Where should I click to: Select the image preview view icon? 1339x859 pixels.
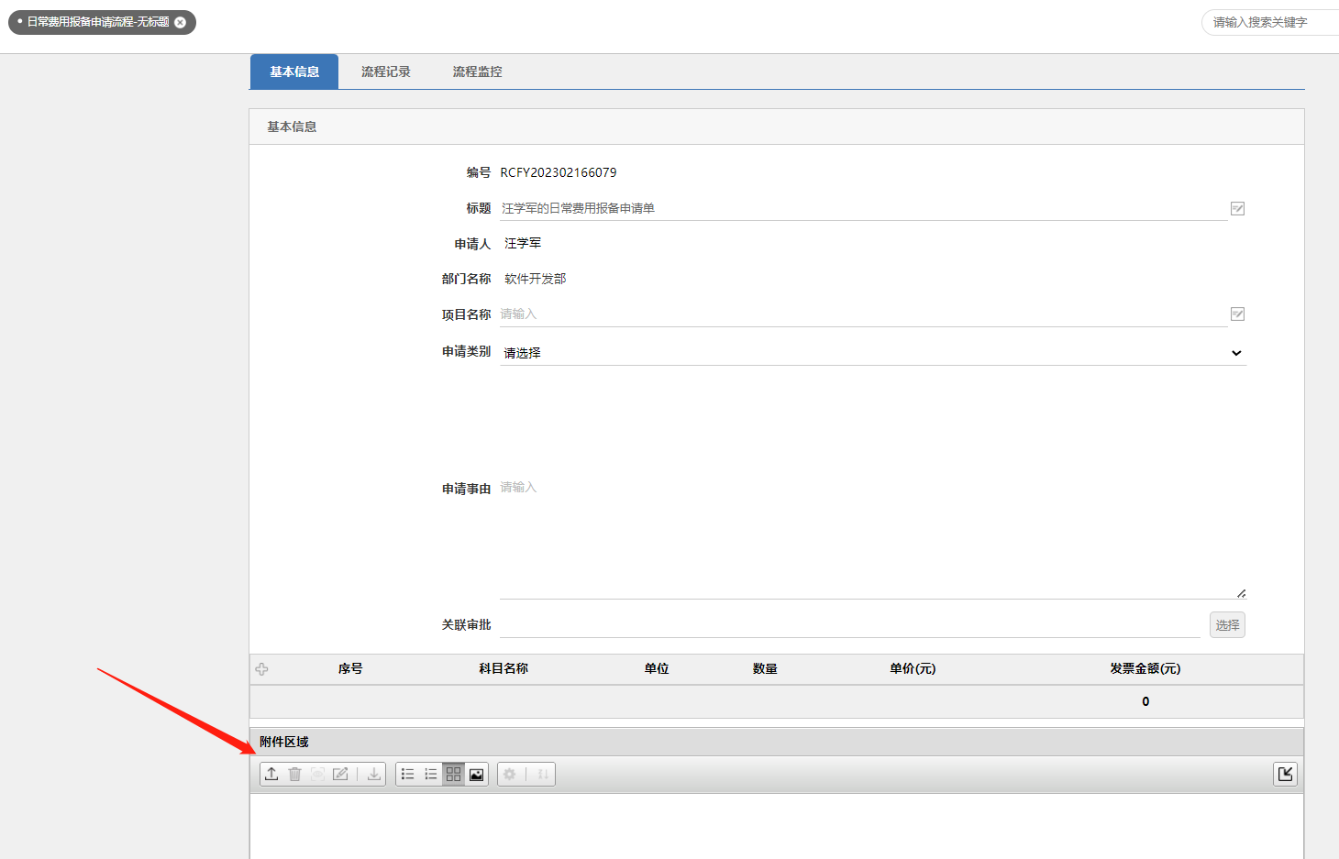click(476, 775)
